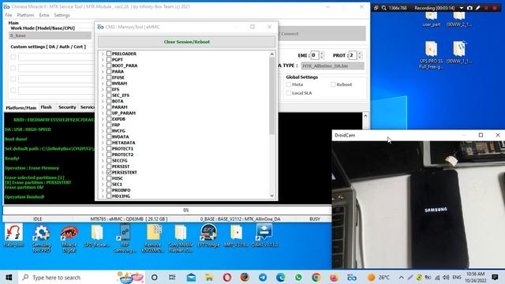Open Windows Start menu
Screen dimensions: 505x284
[x=9, y=277]
